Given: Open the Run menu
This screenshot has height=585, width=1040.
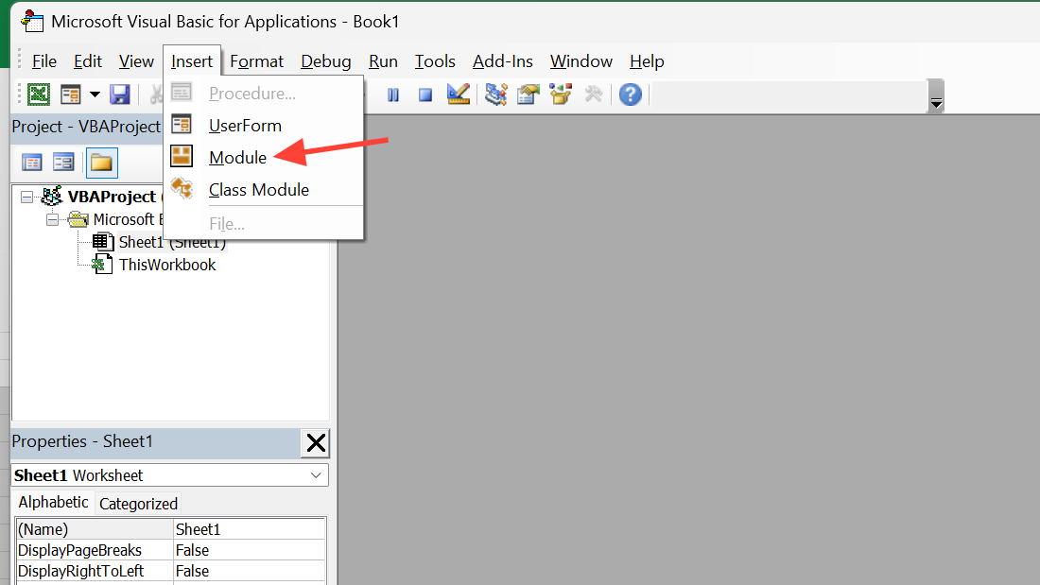Looking at the screenshot, I should click(383, 61).
